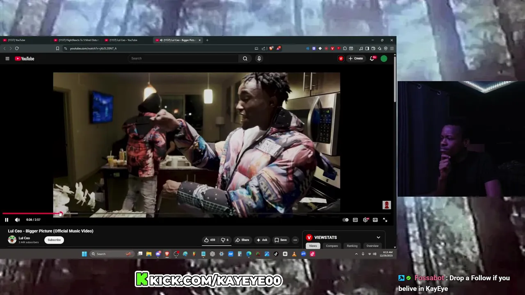Click the Ask button

262,240
